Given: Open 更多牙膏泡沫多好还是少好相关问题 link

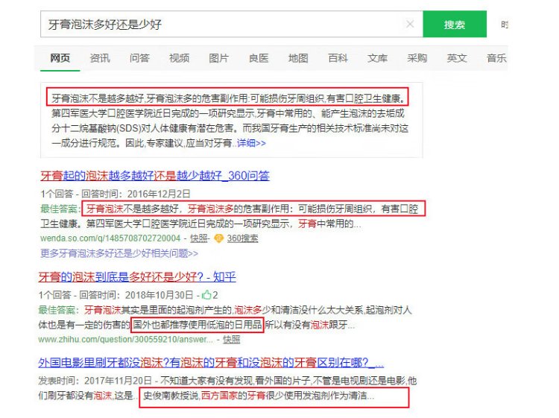Looking at the screenshot, I should tap(119, 253).
